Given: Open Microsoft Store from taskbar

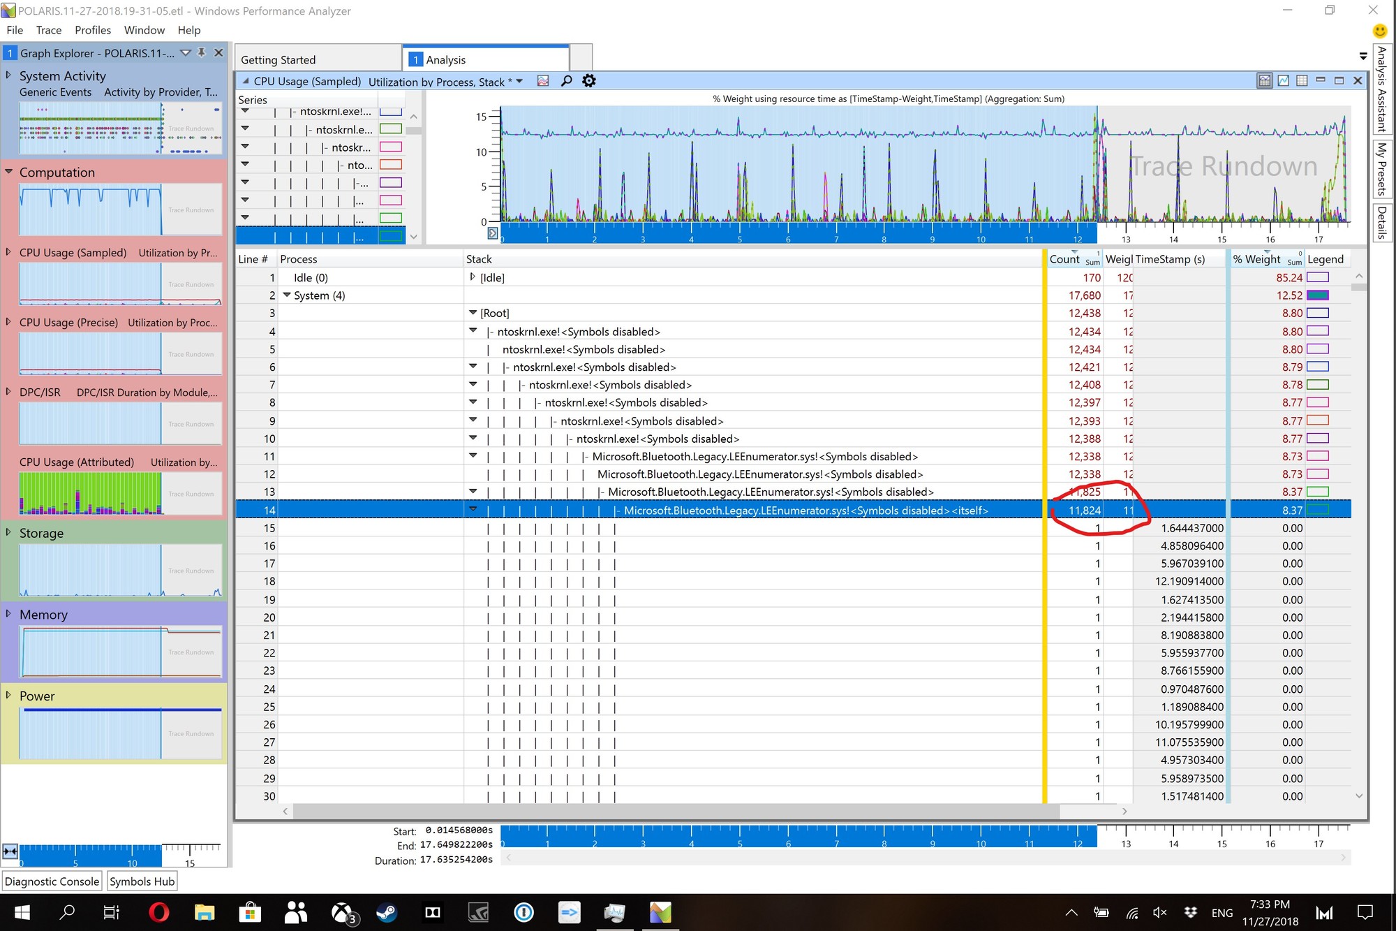Looking at the screenshot, I should pos(250,912).
